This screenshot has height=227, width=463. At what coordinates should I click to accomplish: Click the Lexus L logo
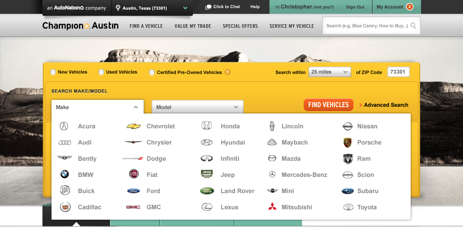pyautogui.click(x=207, y=207)
